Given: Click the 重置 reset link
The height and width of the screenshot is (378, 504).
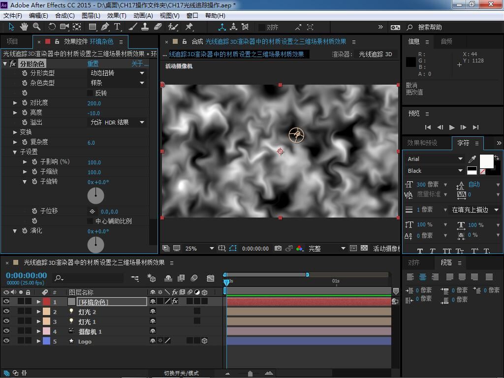Looking at the screenshot, I should coord(93,63).
